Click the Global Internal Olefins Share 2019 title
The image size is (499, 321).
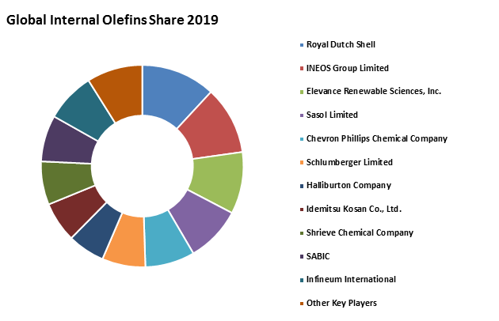point(112,19)
